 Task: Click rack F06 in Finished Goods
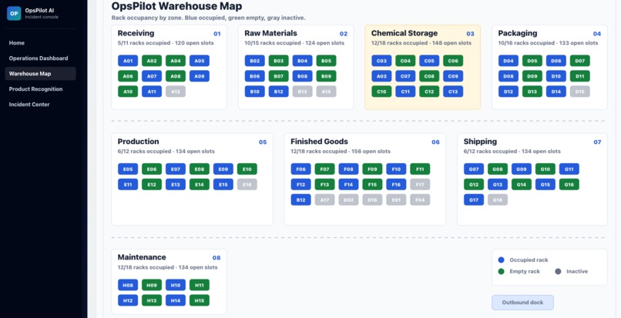tap(301, 169)
